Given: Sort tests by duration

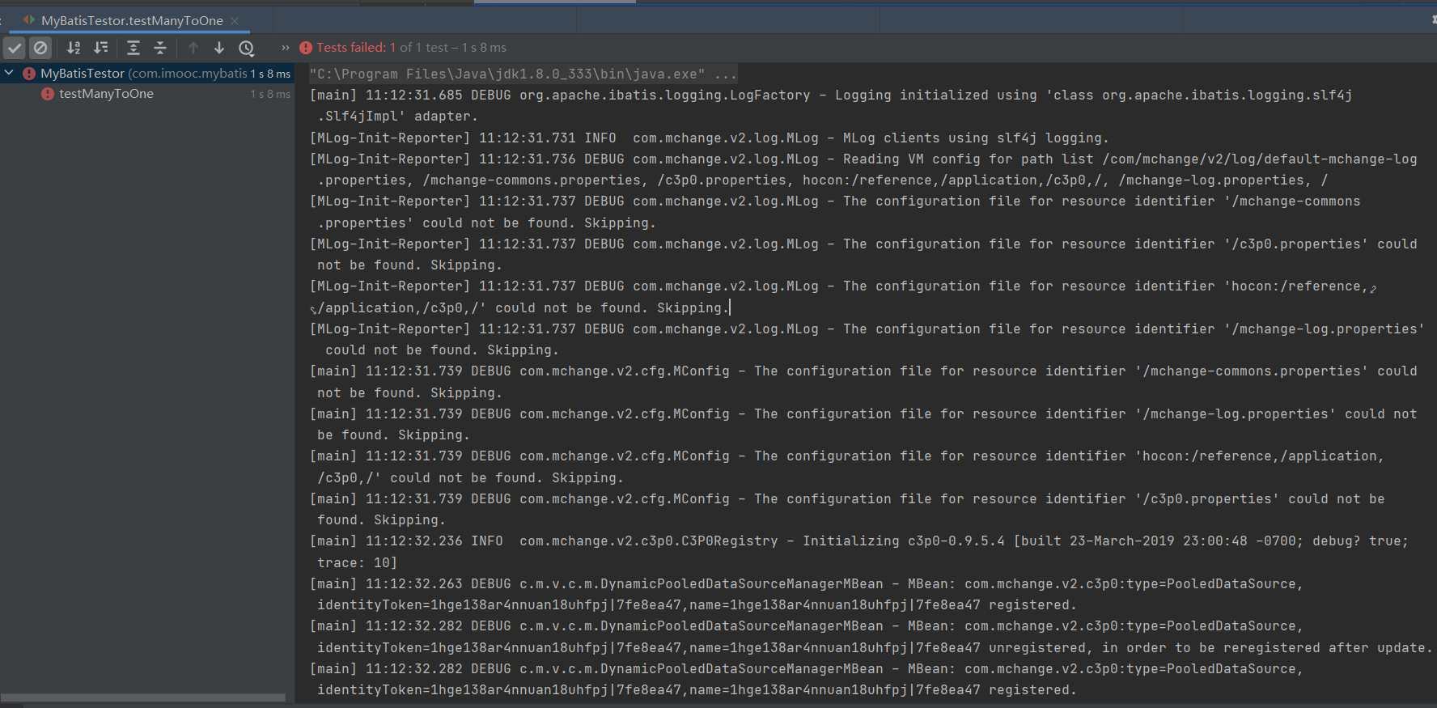Looking at the screenshot, I should tap(100, 48).
